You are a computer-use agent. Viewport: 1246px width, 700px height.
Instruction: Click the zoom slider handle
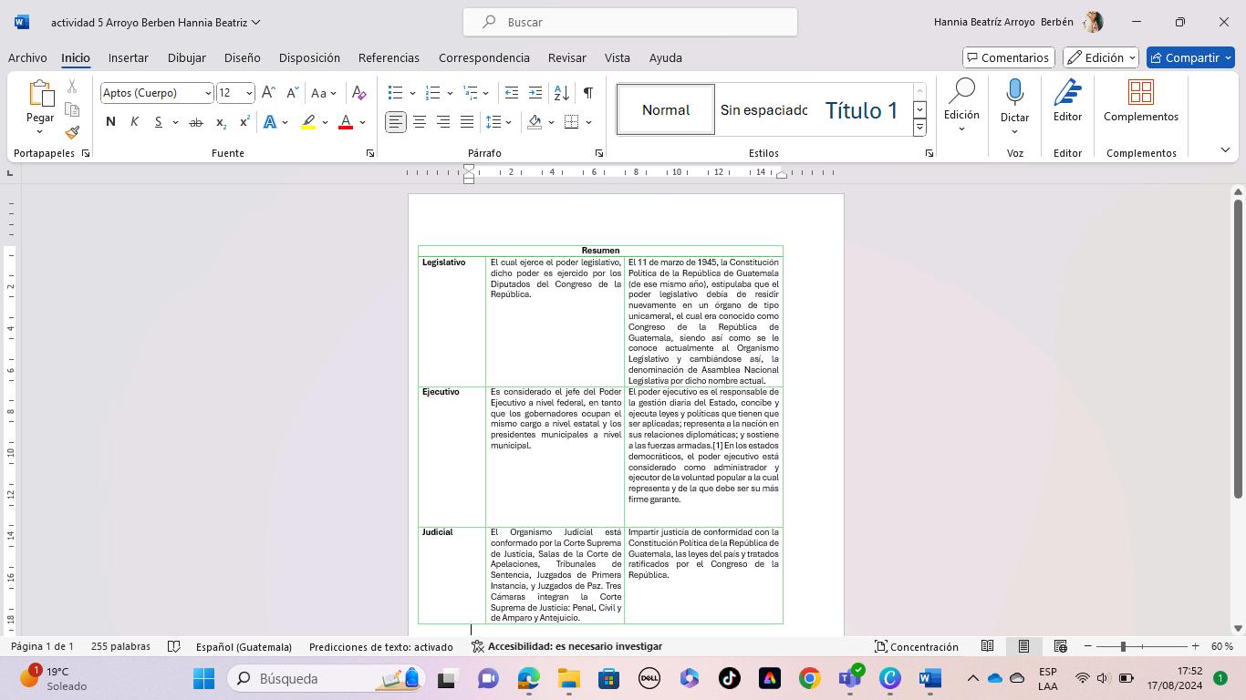pyautogui.click(x=1123, y=646)
